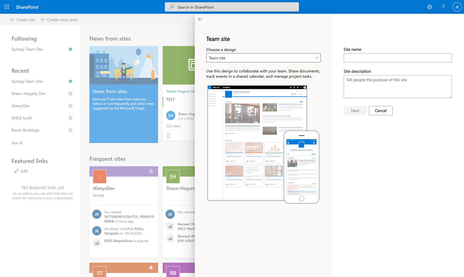Click the trend icon beside DDFS Requisitions
The image size is (464, 277).
click(97, 243)
